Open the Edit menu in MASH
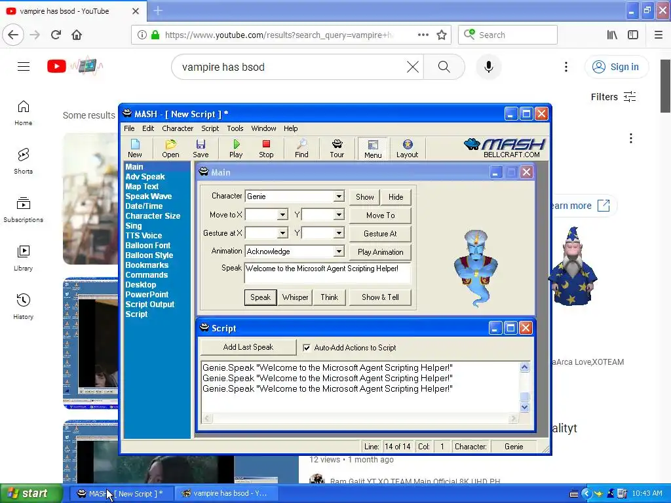Image resolution: width=671 pixels, height=503 pixels. 148,128
